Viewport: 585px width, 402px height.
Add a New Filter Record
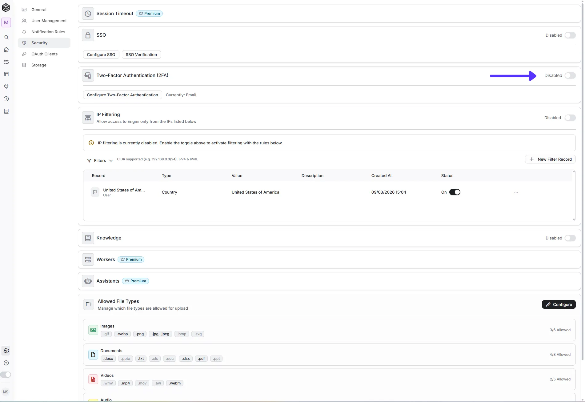pyautogui.click(x=550, y=159)
